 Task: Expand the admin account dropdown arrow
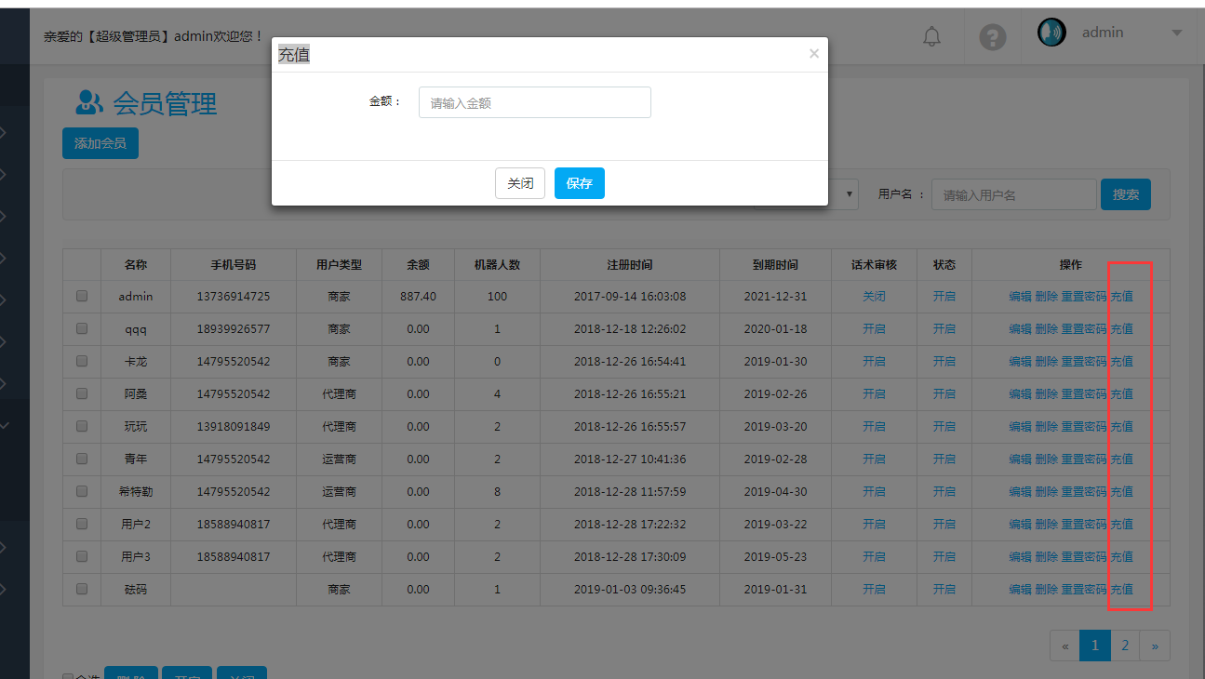[x=1176, y=33]
